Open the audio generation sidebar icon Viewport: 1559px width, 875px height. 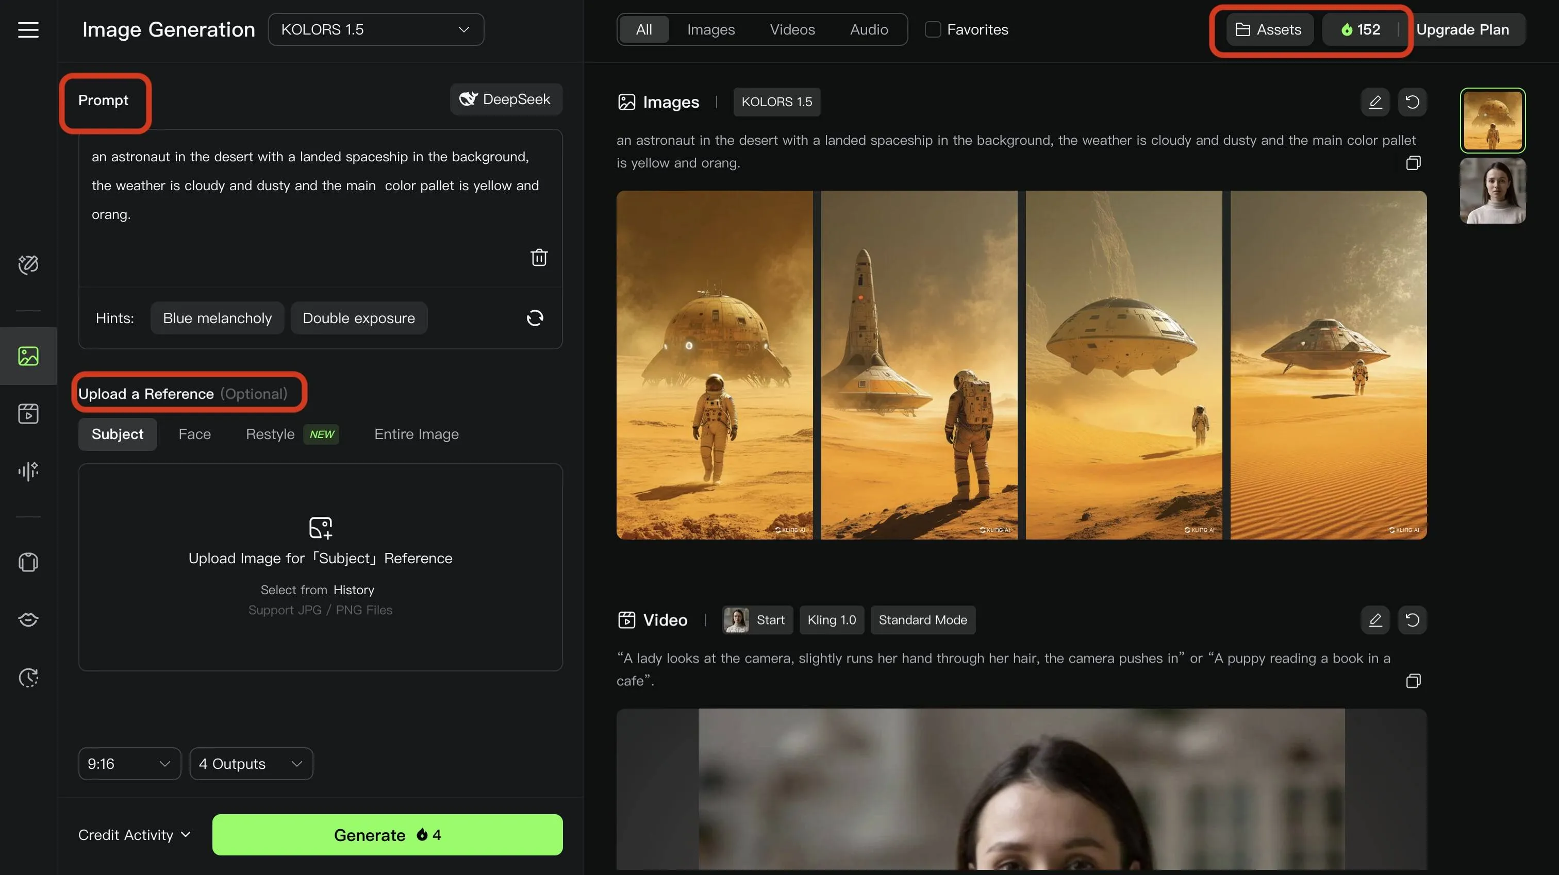[x=28, y=470]
